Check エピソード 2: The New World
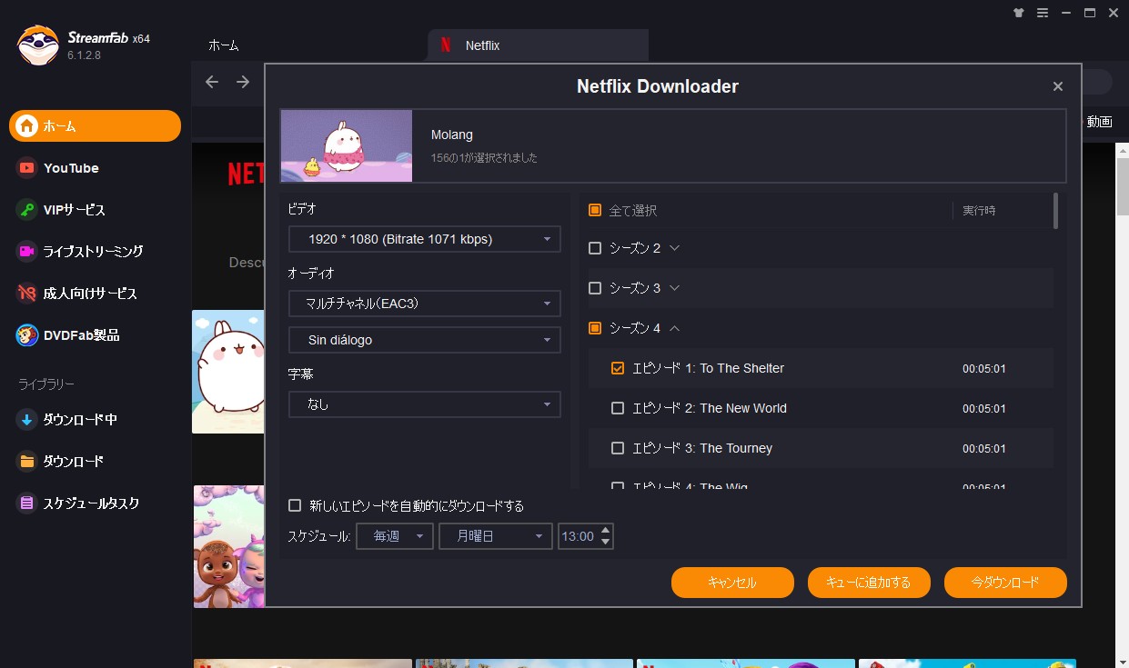 [618, 408]
